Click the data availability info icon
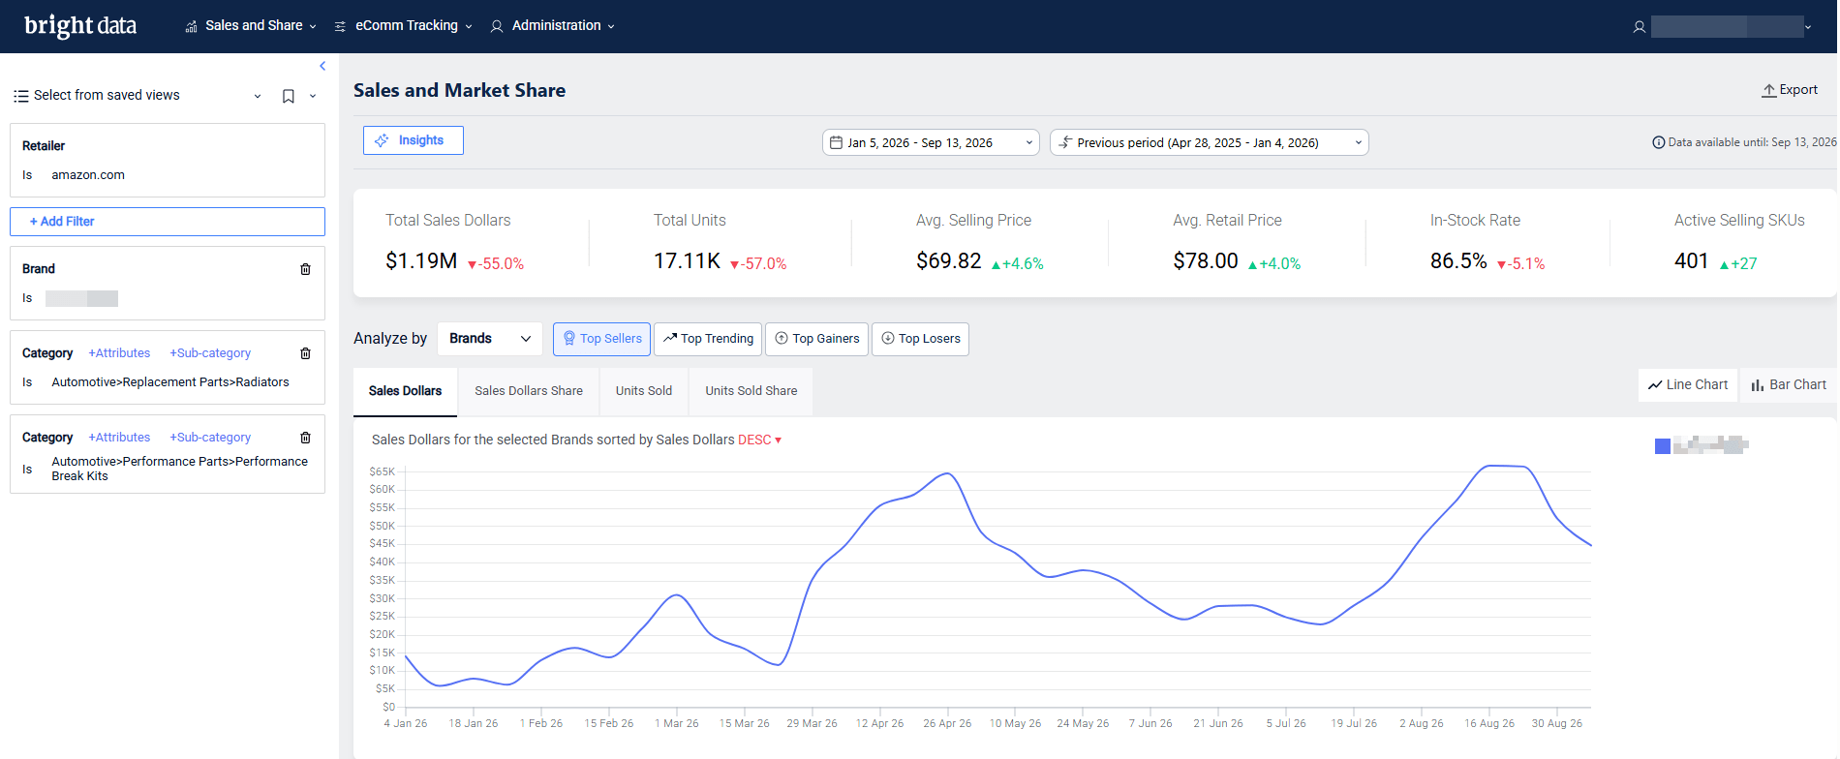This screenshot has height=759, width=1840. (x=1658, y=142)
